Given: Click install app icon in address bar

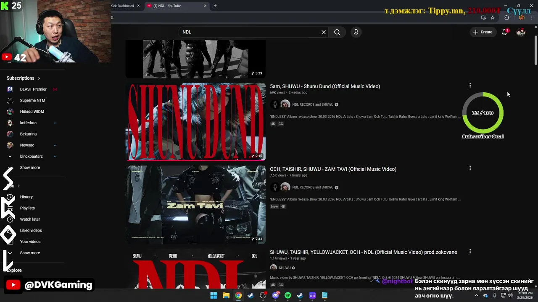Looking at the screenshot, I should point(483,18).
